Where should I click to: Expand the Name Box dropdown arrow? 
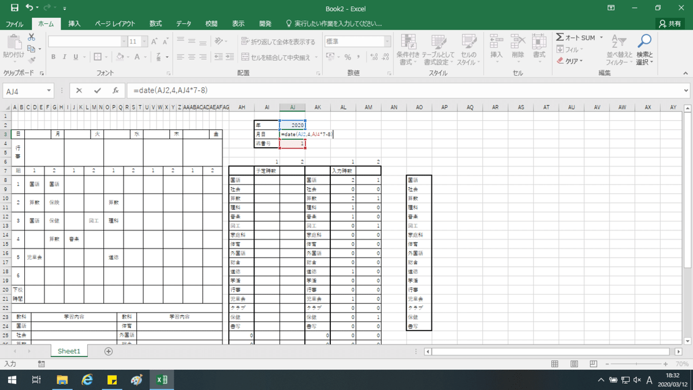[49, 91]
